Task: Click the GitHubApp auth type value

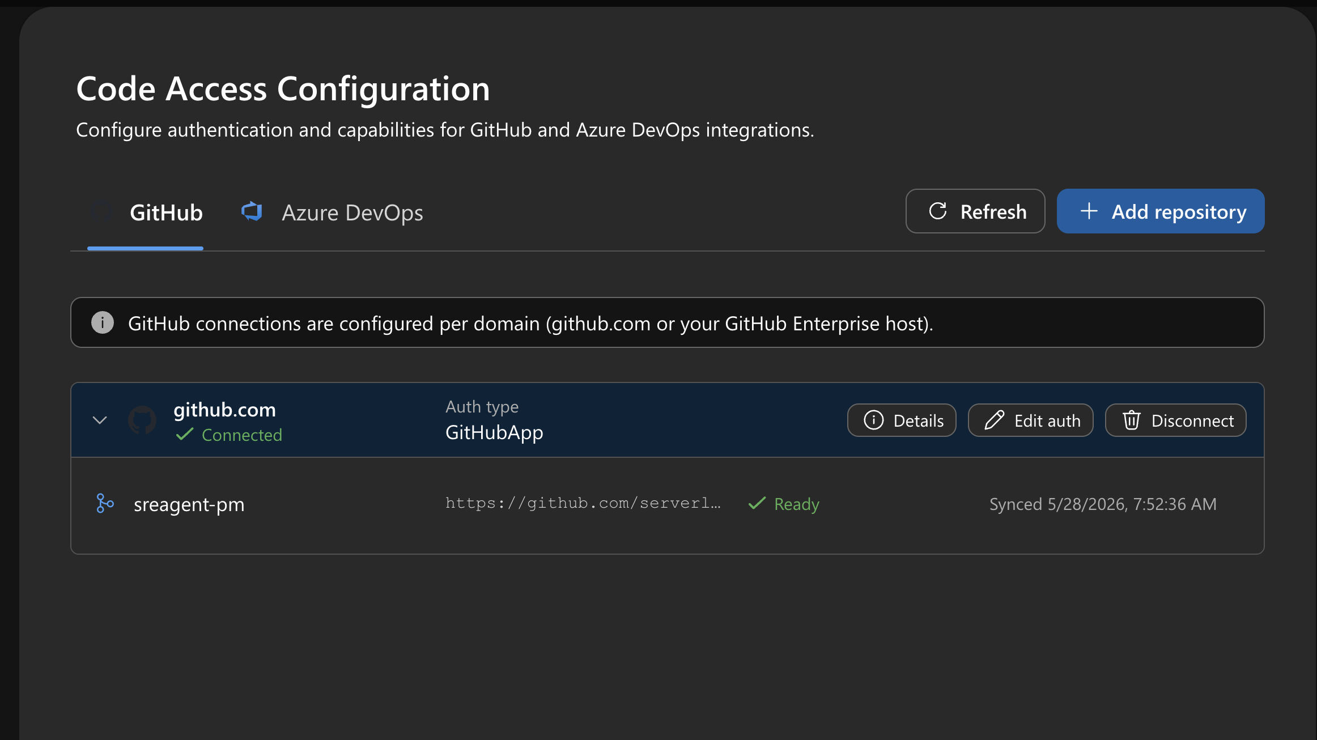Action: point(494,432)
